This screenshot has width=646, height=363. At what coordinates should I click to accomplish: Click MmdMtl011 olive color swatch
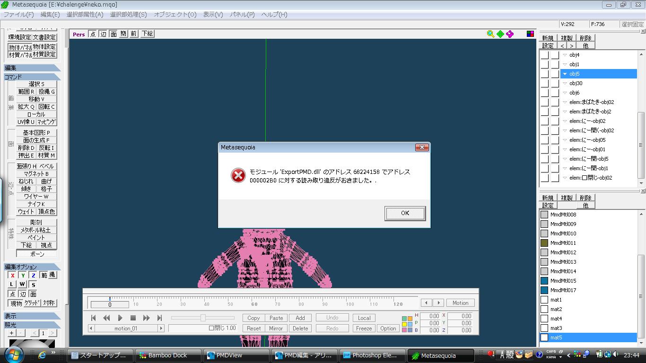544,243
